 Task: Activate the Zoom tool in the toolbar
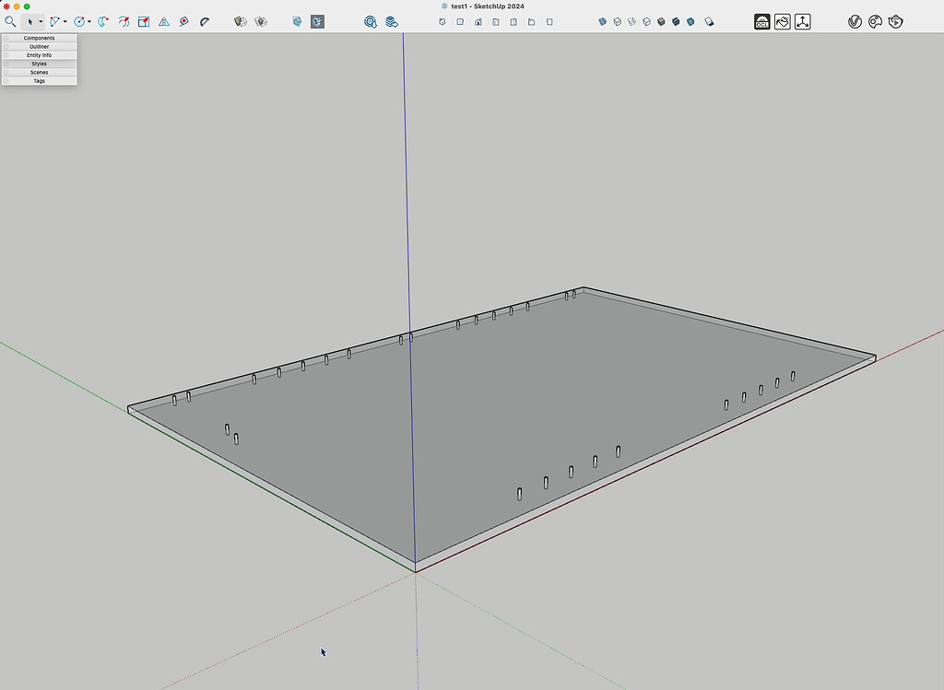pos(10,20)
